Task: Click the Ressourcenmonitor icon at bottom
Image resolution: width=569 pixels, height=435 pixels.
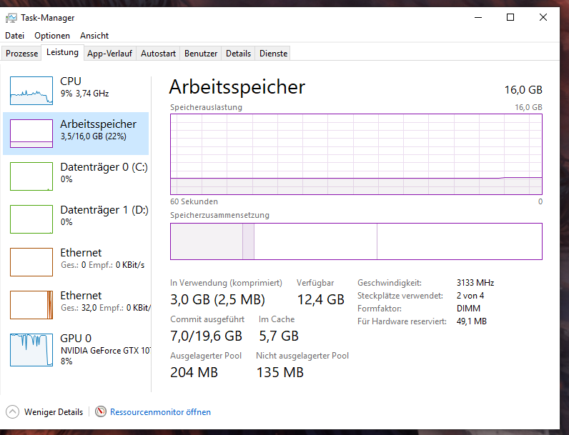Action: point(101,412)
